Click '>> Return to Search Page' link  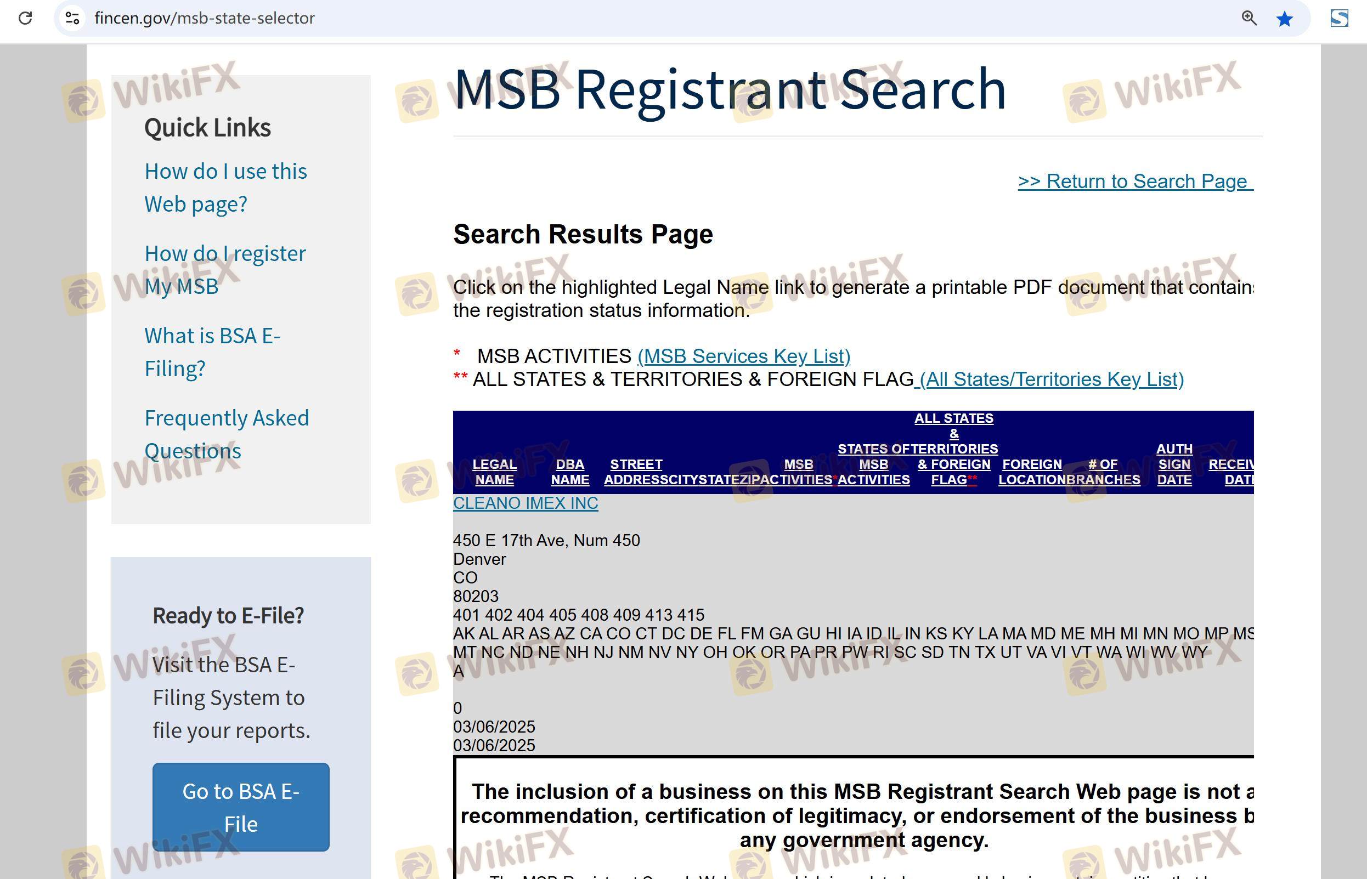click(x=1136, y=181)
